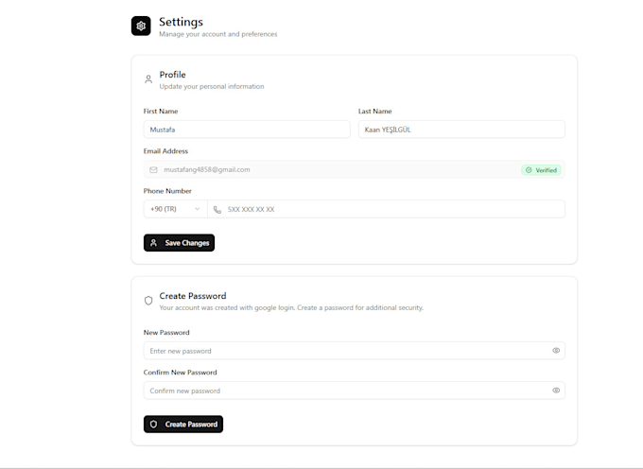
Task: Click the Settings gear logo icon
Action: click(141, 26)
